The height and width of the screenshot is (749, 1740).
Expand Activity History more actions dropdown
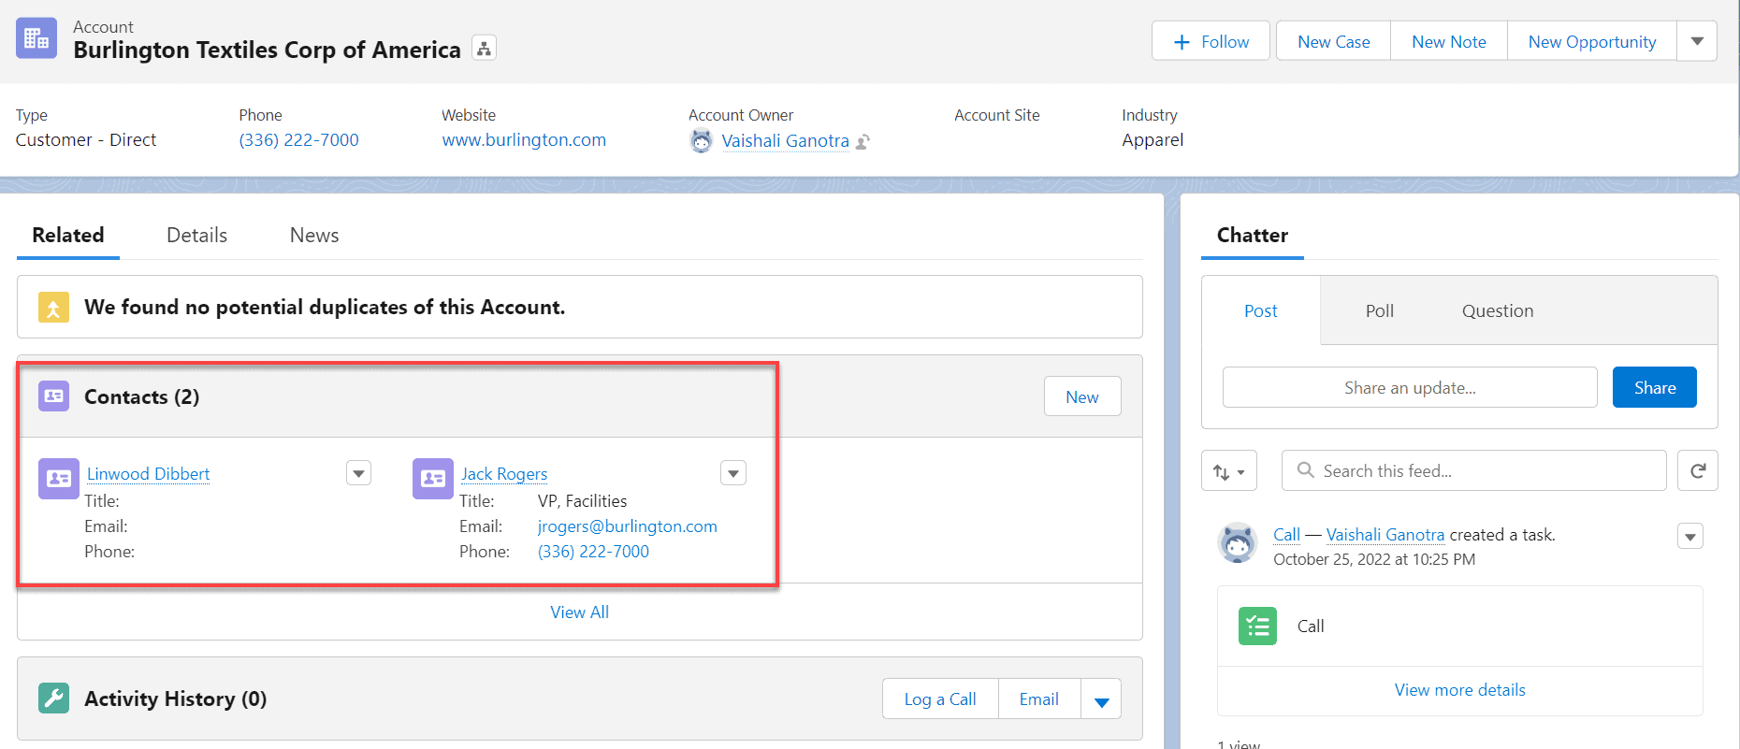click(x=1101, y=699)
